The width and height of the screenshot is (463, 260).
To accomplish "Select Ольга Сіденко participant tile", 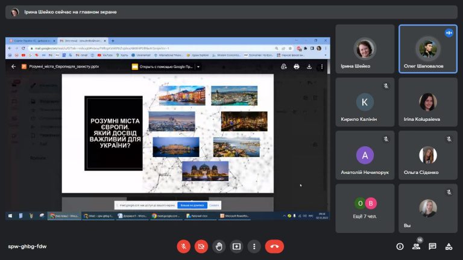I will click(x=428, y=155).
